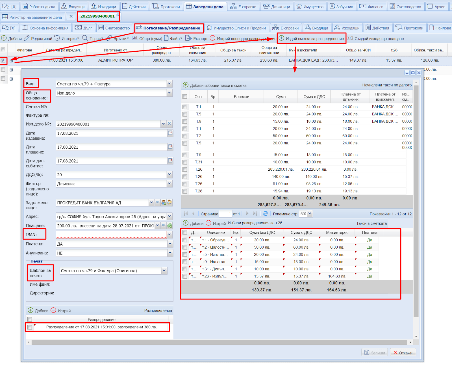Viewport: 452px width, 367px height.
Task: Click the Изтрий minus icon under Разпределения
Action: pyautogui.click(x=53, y=310)
